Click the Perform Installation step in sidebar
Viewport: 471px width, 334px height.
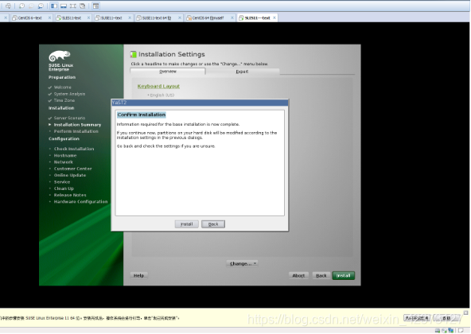point(76,131)
